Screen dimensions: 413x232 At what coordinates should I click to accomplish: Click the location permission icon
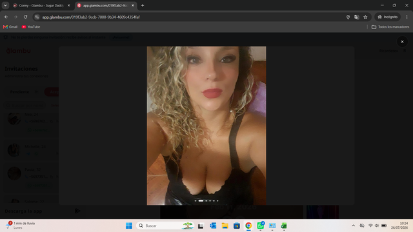348,17
